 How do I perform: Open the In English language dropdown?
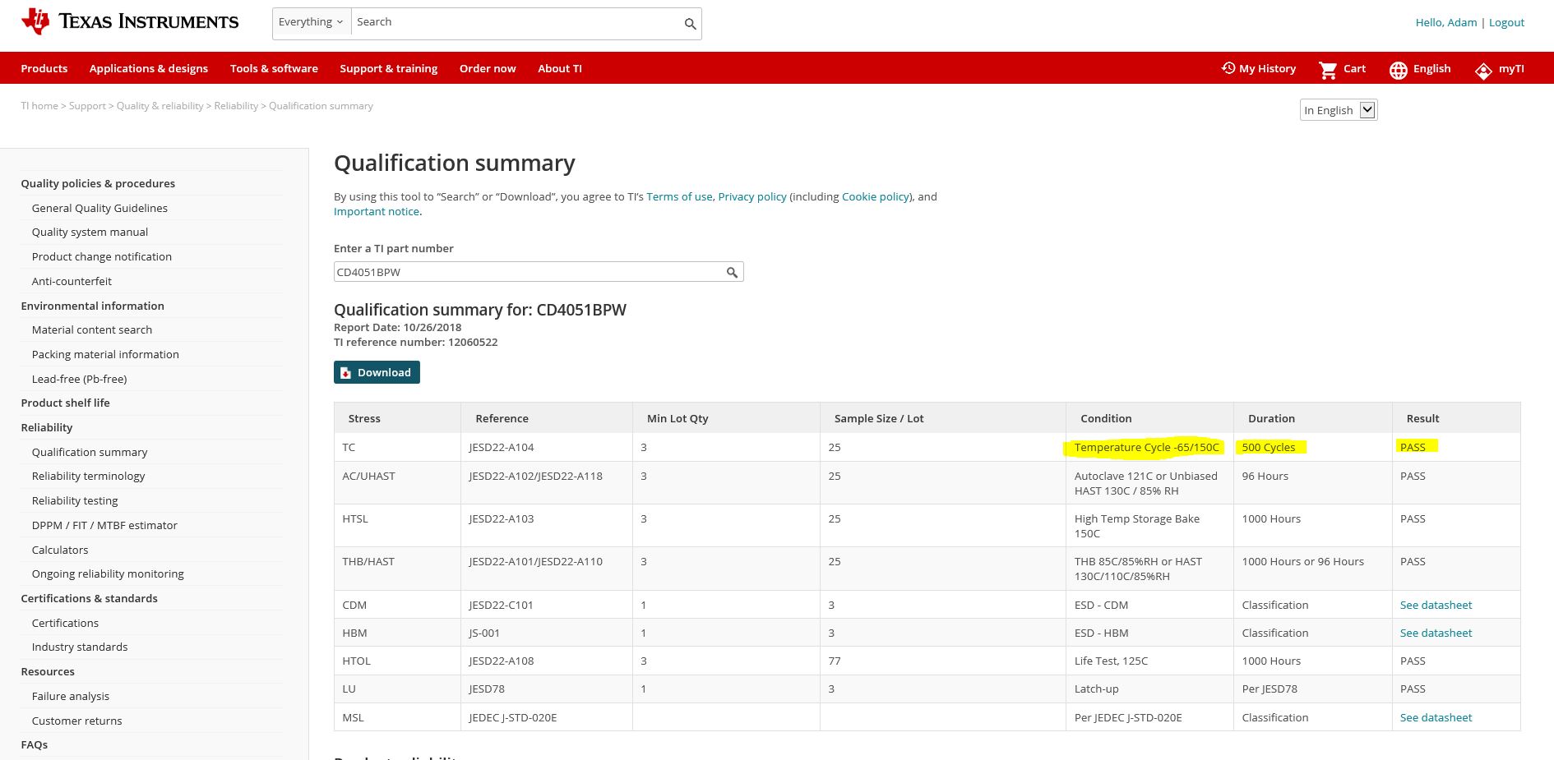pyautogui.click(x=1339, y=110)
